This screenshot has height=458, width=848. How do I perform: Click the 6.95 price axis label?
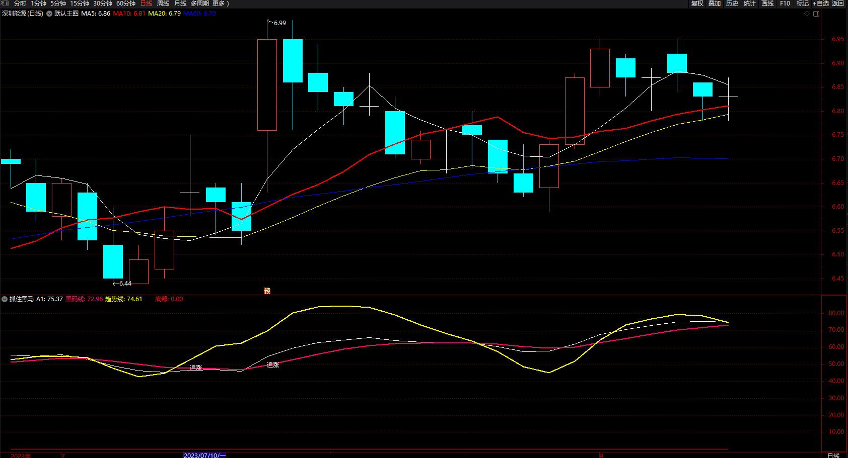click(x=838, y=39)
